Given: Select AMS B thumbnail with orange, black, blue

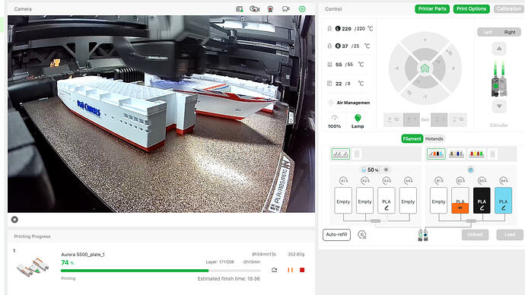Looking at the screenshot, I should click(436, 154).
